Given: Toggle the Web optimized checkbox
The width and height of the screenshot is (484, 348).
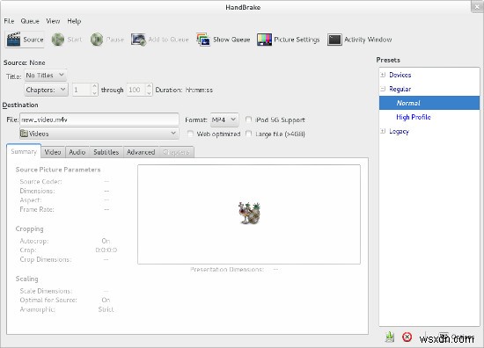Looking at the screenshot, I should point(190,134).
